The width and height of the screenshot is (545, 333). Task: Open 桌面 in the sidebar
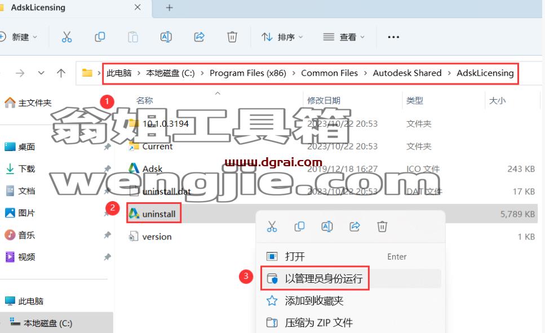pyautogui.click(x=20, y=146)
